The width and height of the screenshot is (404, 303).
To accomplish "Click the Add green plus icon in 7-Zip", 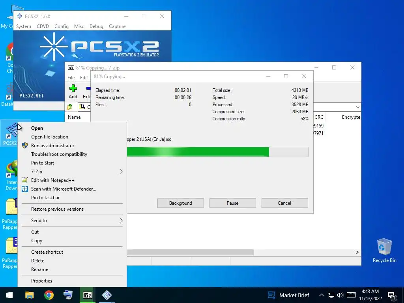I will click(x=73, y=88).
